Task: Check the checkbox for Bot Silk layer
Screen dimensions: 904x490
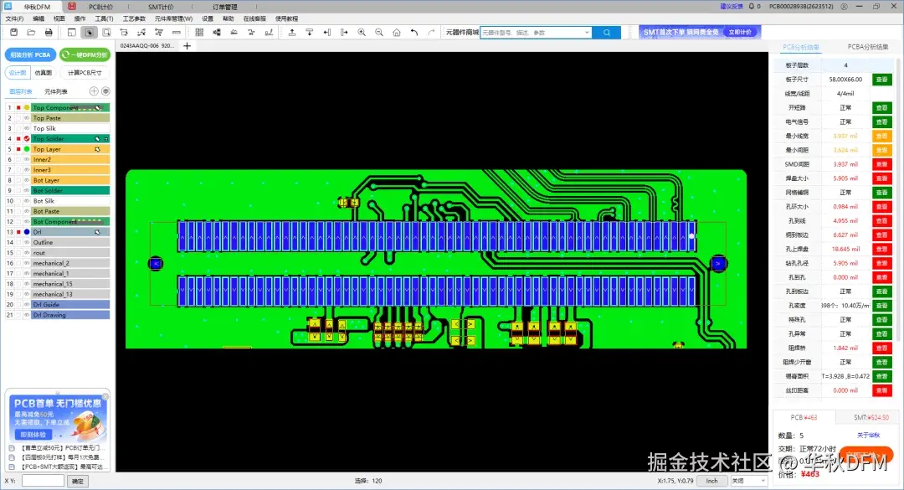Action: click(18, 201)
